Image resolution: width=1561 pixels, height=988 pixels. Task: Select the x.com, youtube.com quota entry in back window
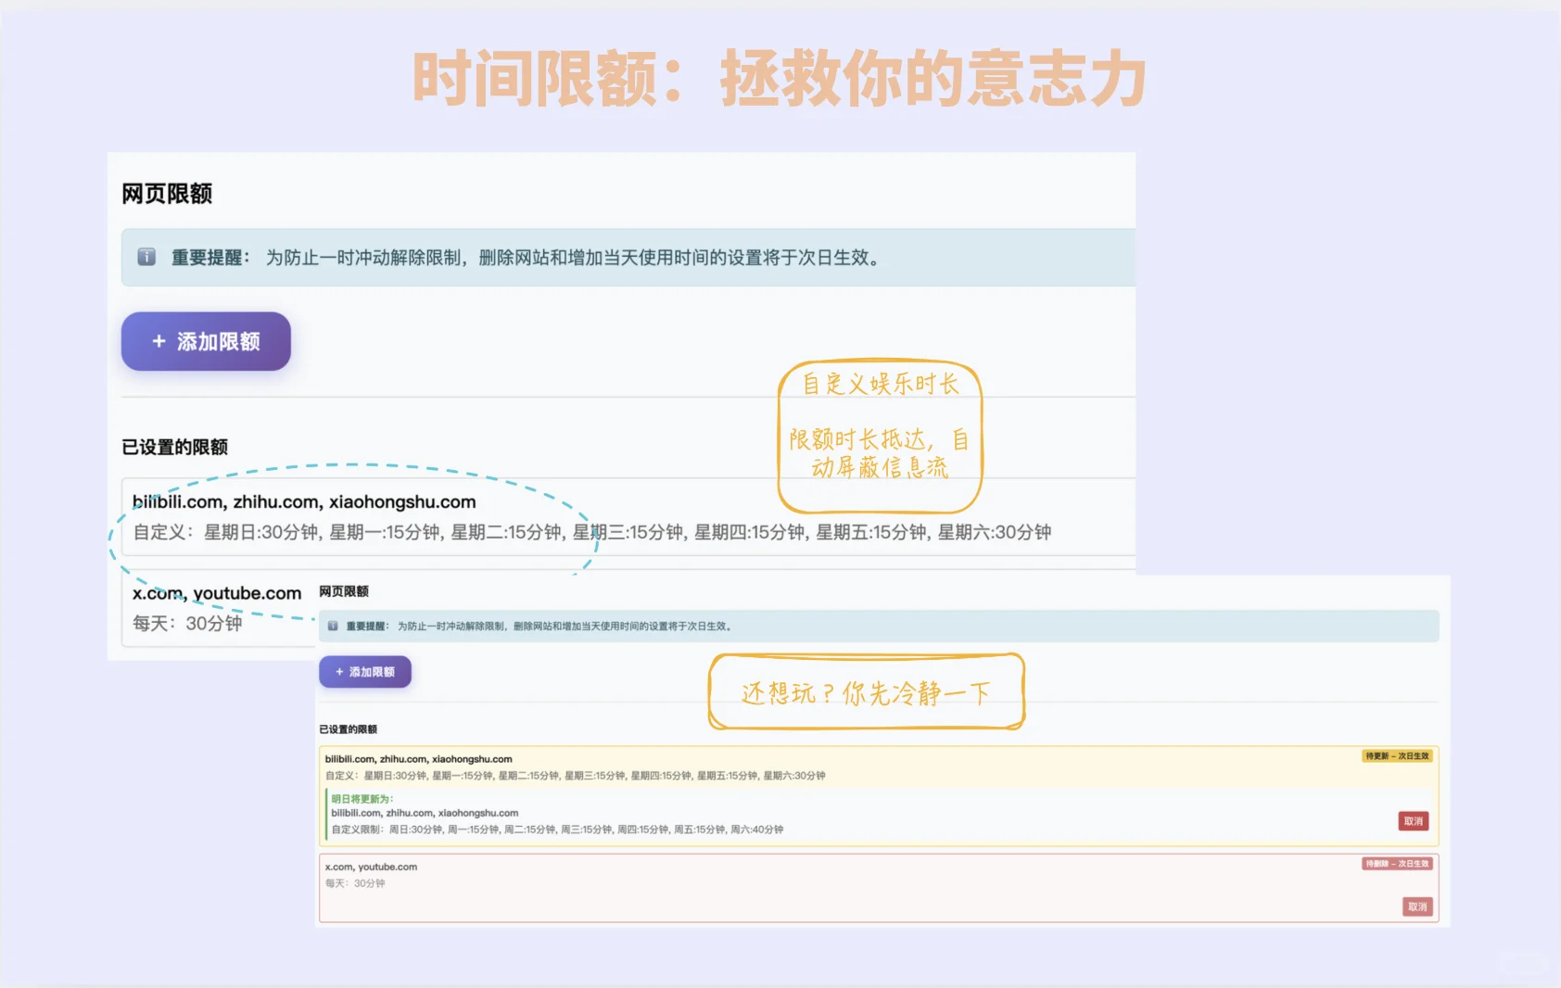pos(371,867)
